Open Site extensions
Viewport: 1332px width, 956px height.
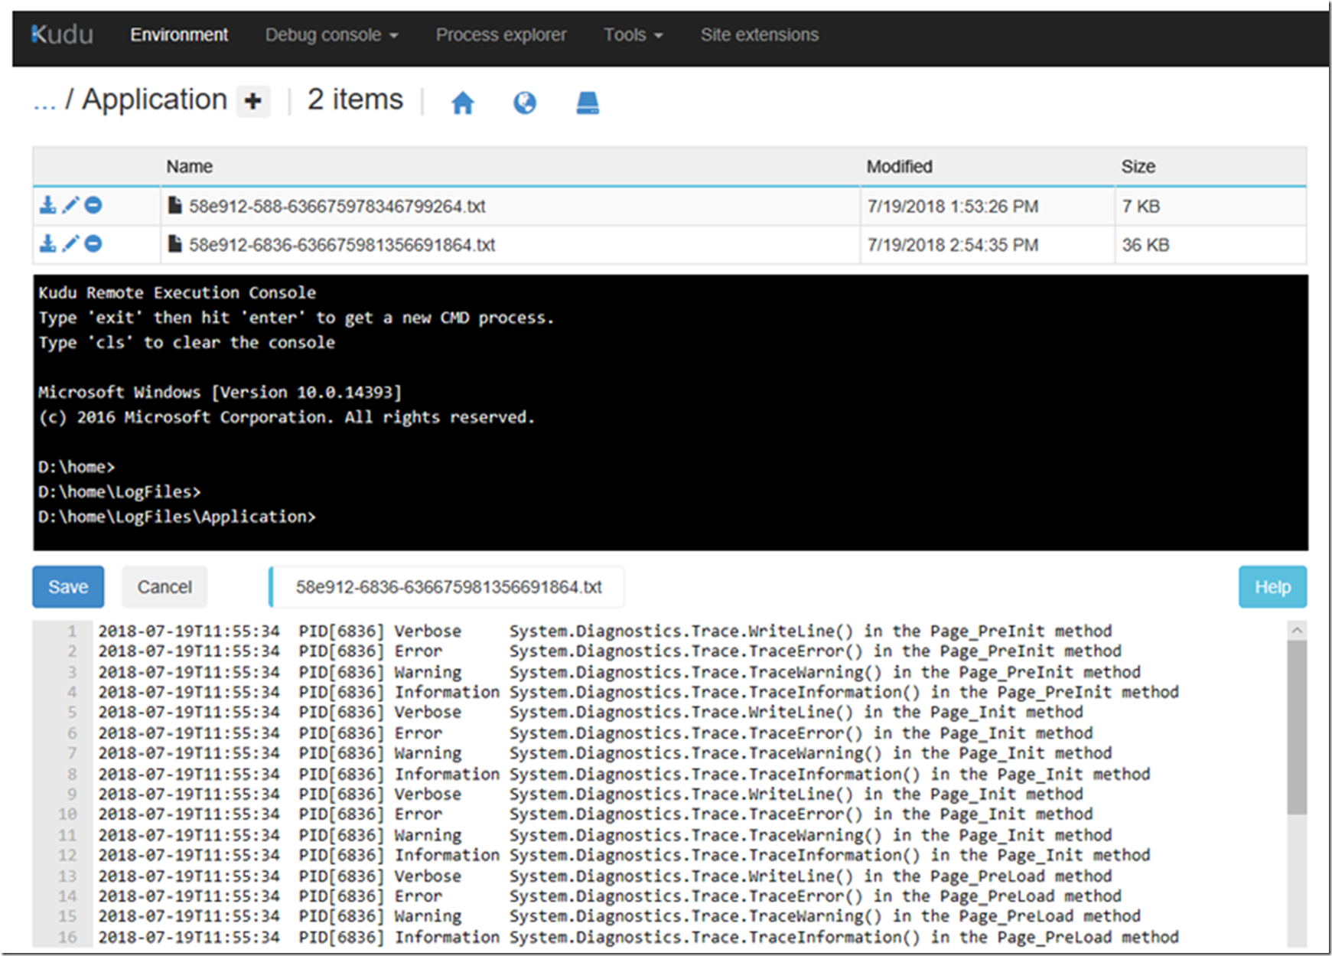760,34
